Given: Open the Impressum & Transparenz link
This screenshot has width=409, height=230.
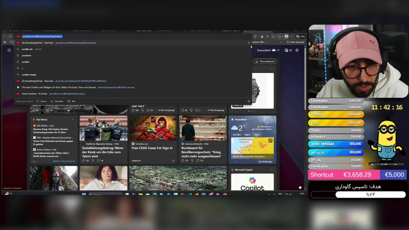Looking at the screenshot, I should [12, 188].
